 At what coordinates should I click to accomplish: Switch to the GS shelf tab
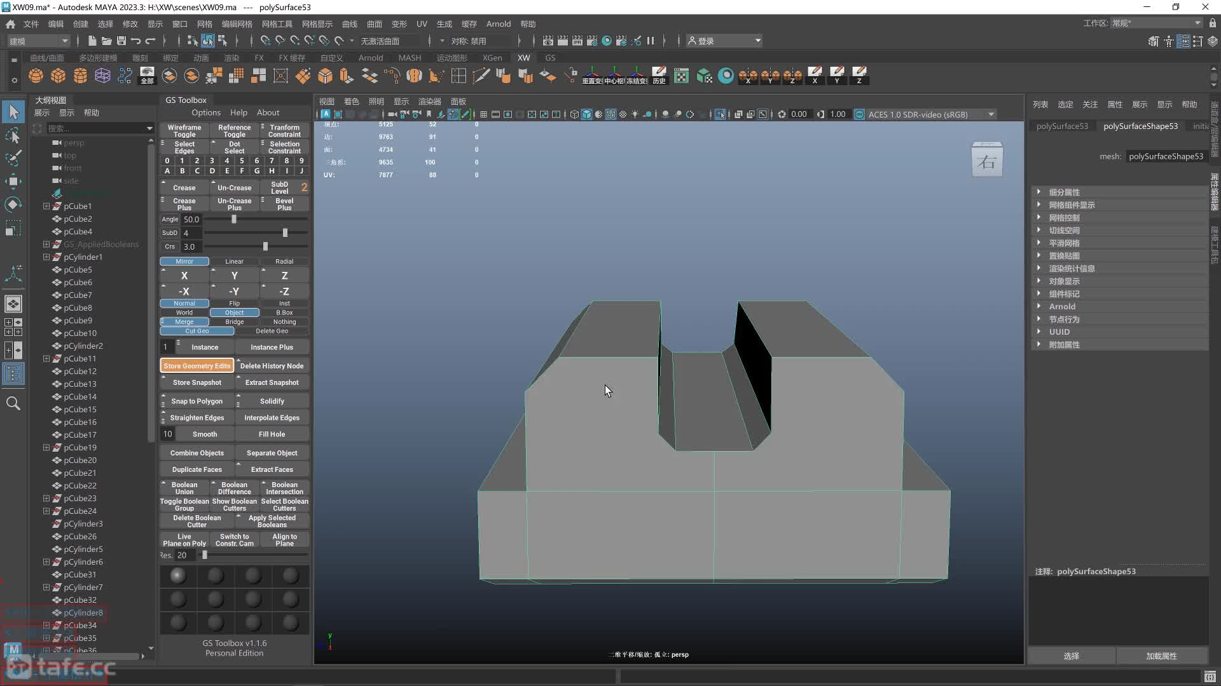tap(550, 58)
